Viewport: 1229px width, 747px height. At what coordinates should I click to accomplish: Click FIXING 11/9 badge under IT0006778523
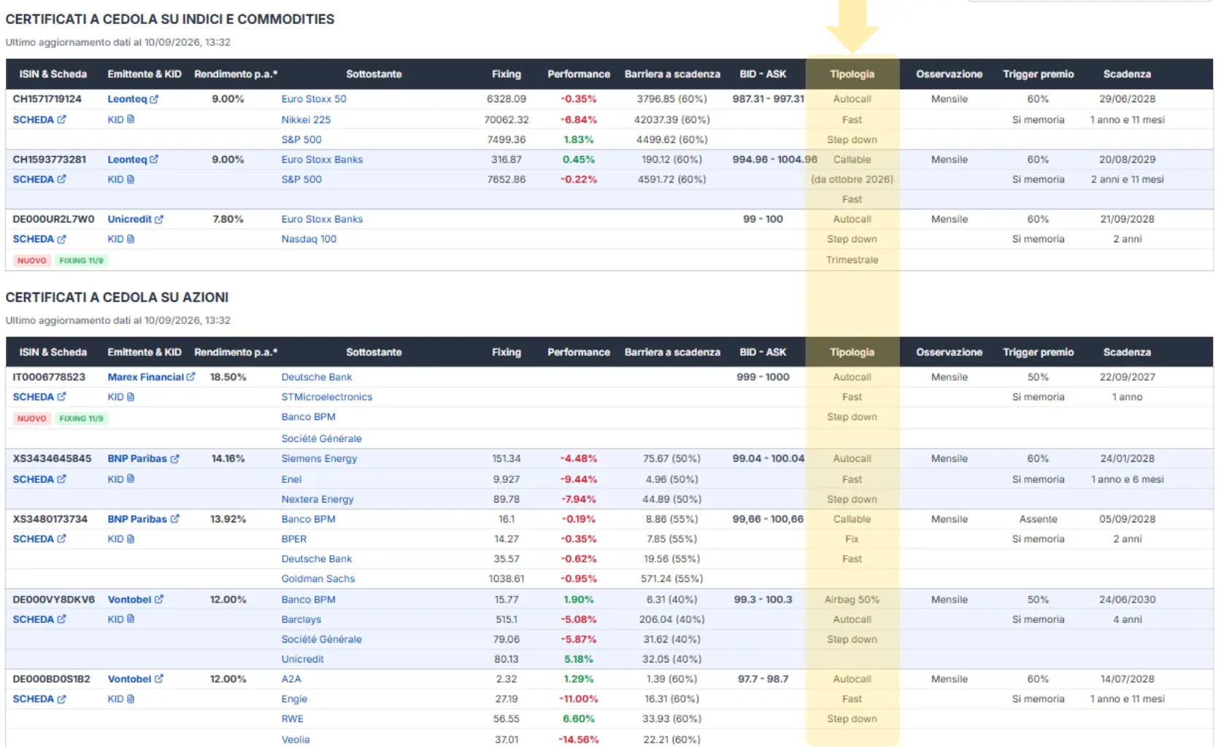(81, 419)
